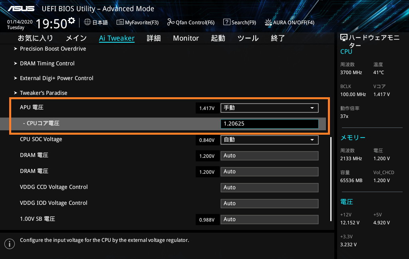The width and height of the screenshot is (409, 259).
Task: Toggle the AURA ON/OFF light icon
Action: pyautogui.click(x=268, y=22)
